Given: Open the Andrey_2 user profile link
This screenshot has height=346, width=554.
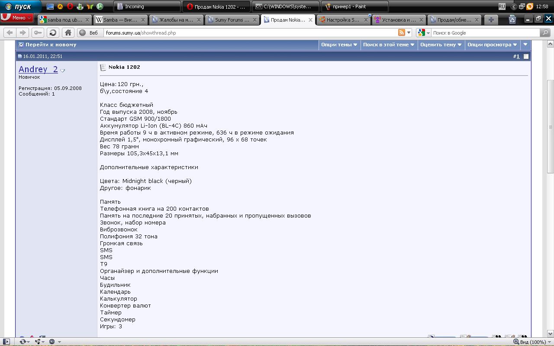Looking at the screenshot, I should pos(38,69).
